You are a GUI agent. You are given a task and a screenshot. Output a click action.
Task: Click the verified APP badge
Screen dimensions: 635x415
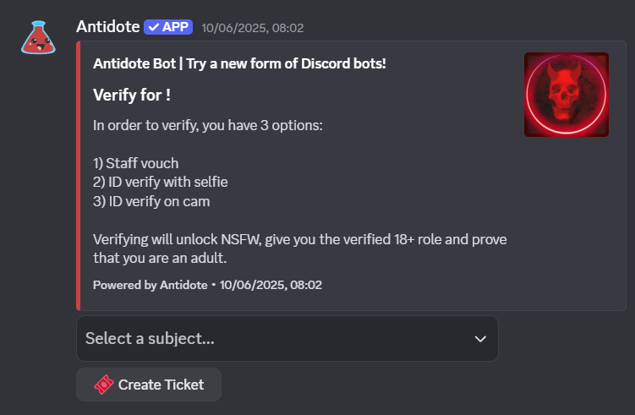(168, 27)
